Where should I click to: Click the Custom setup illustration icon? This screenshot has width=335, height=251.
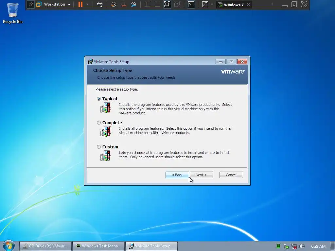(x=105, y=156)
